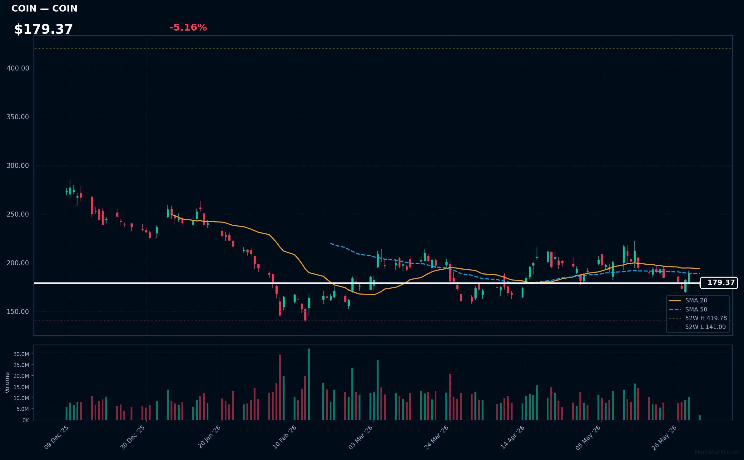The width and height of the screenshot is (744, 460).
Task: Click the 179.37 price label on right axis
Action: [x=719, y=283]
